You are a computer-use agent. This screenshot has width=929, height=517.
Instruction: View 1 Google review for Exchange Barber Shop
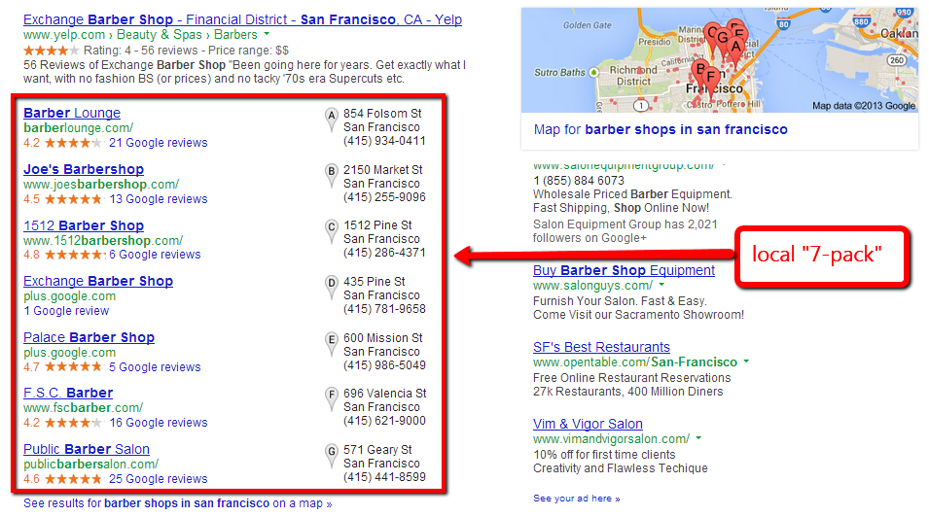tap(66, 311)
